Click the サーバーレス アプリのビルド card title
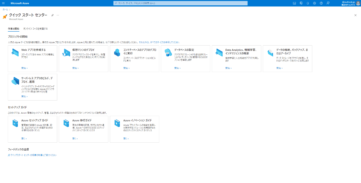This screenshot has width=361, height=183. point(37,80)
